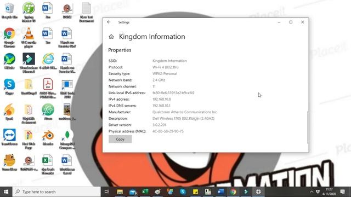
Task: Open the Skype shortcut on the desktop
Action: point(9,86)
